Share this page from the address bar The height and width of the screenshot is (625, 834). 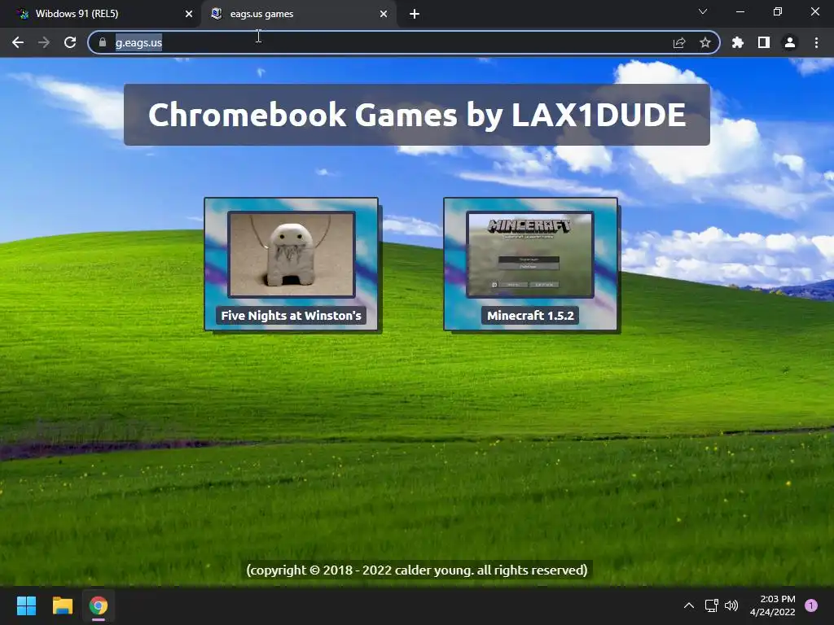(679, 42)
